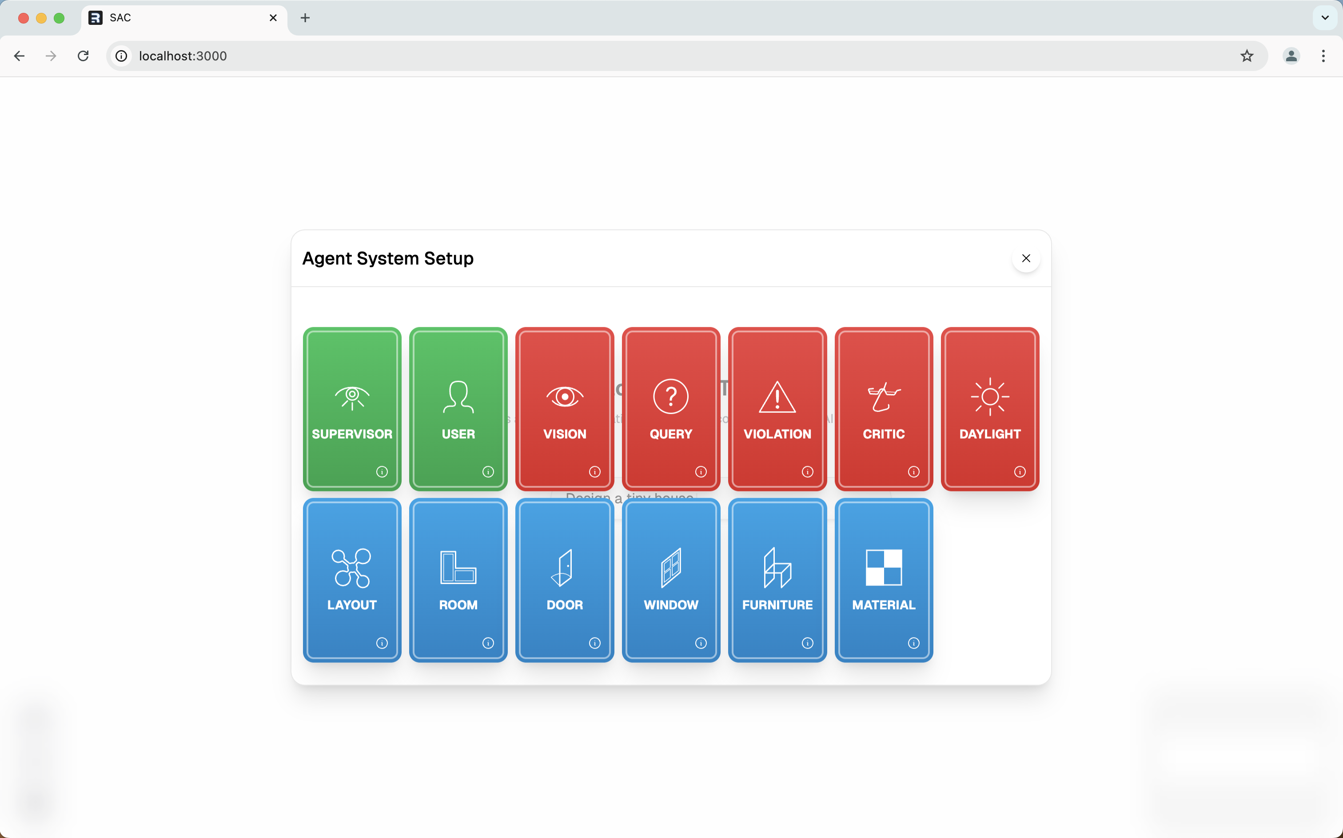Open the Chrome three-dot menu
Image resolution: width=1343 pixels, height=838 pixels.
tap(1323, 56)
